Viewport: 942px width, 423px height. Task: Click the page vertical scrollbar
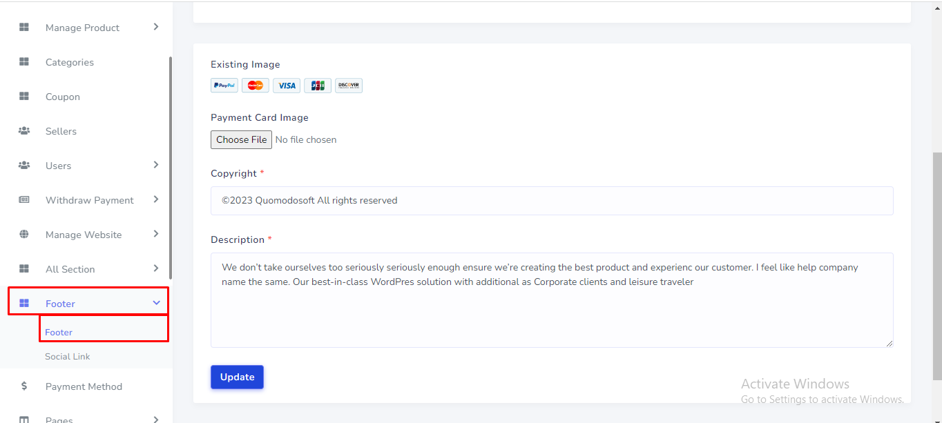click(936, 266)
